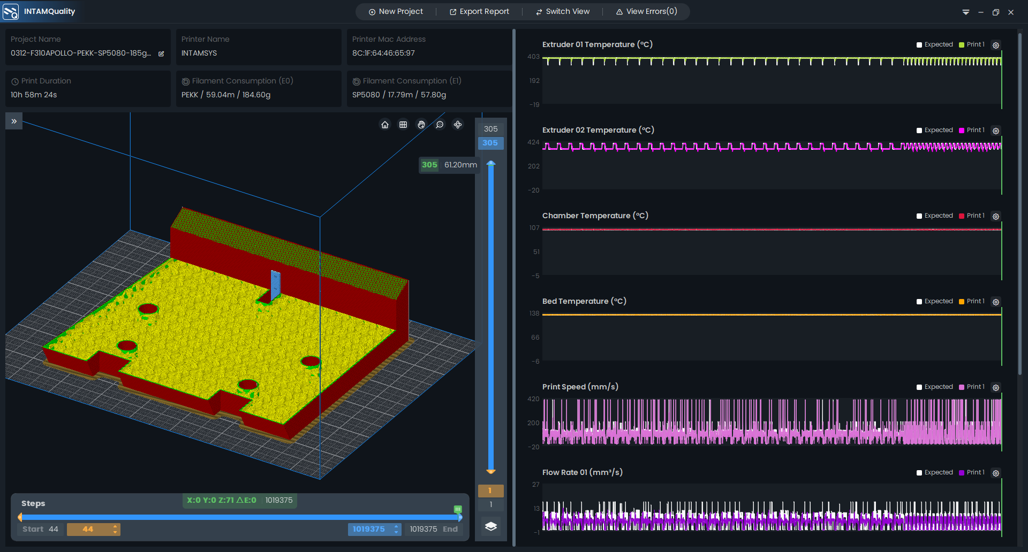Click Export Report in top menu
The image size is (1028, 552).
[479, 11]
